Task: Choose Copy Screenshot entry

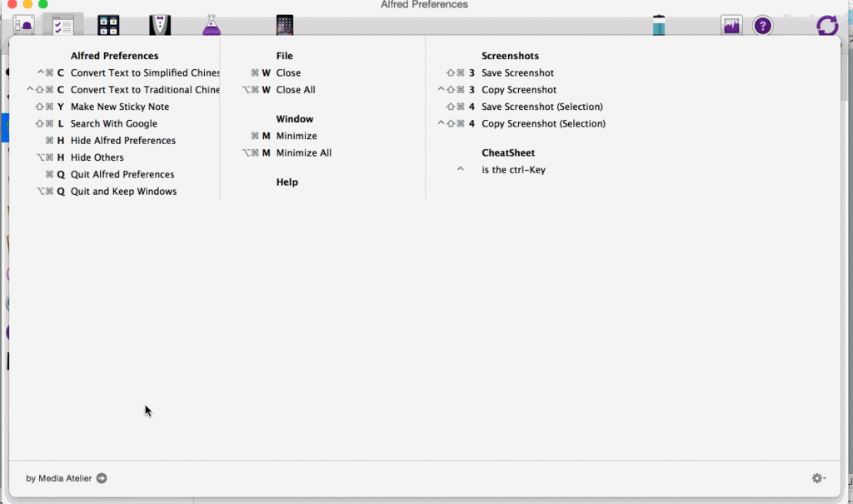Action: 519,89
